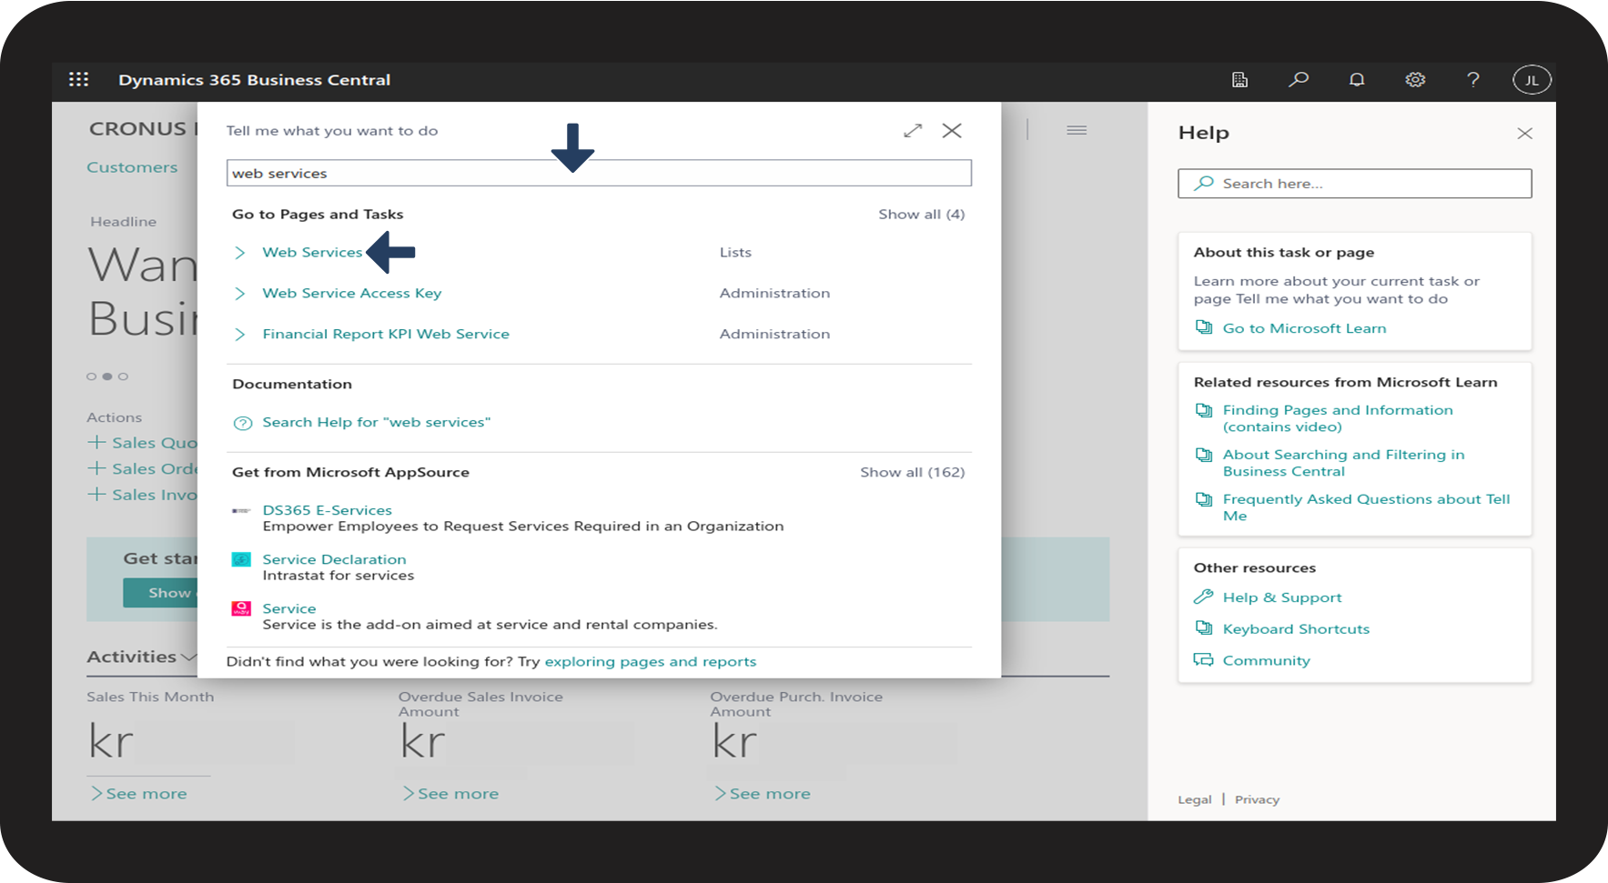Open Help & Support

click(1282, 597)
